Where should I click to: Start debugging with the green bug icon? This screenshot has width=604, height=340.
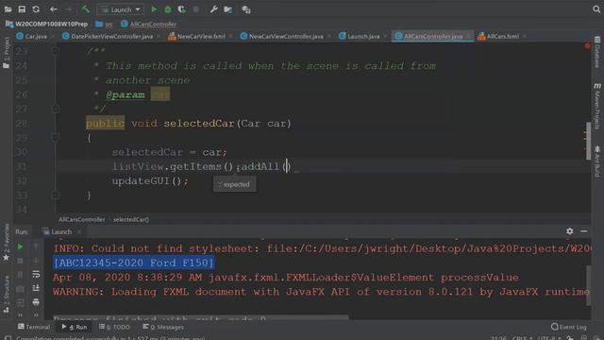tap(168, 9)
